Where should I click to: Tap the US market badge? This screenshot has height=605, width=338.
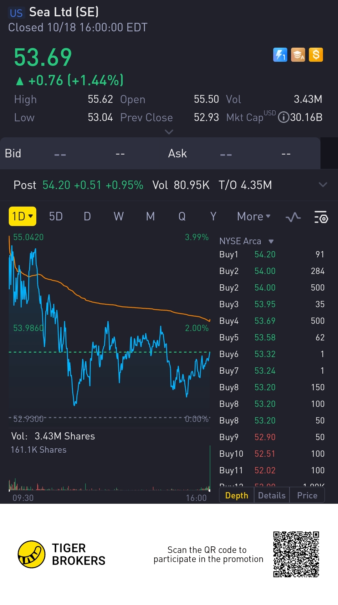point(16,13)
